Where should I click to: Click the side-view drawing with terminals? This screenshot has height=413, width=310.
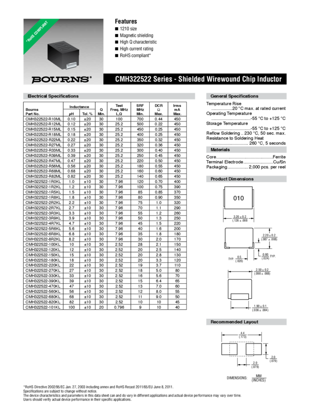click(239, 238)
